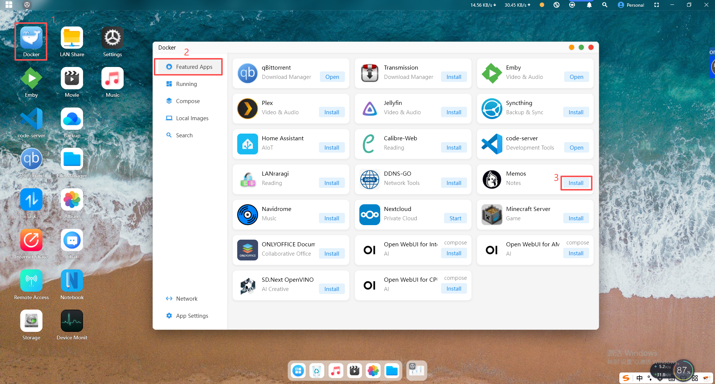Image resolution: width=715 pixels, height=384 pixels.
Task: Install the Home Assistant app
Action: click(332, 148)
